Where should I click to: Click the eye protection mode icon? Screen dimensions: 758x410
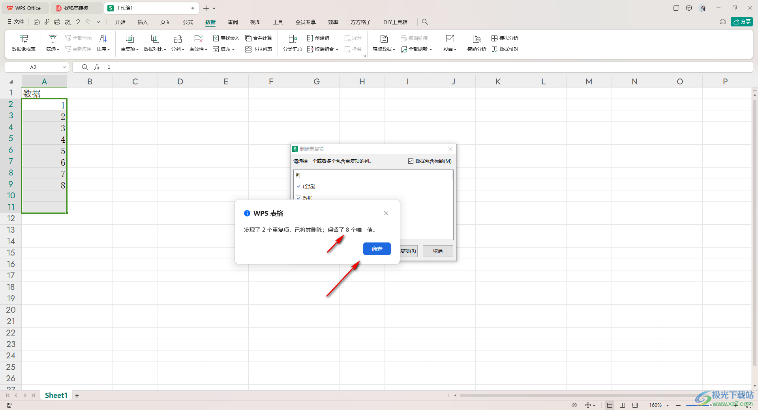tap(574, 405)
